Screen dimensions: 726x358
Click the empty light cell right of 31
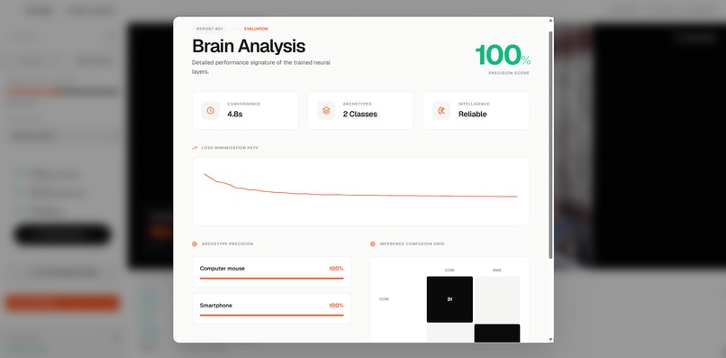point(497,299)
